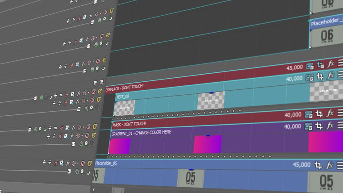Click level slider handle on GRADIENT_01 track
This screenshot has width=343, height=193.
74,144
